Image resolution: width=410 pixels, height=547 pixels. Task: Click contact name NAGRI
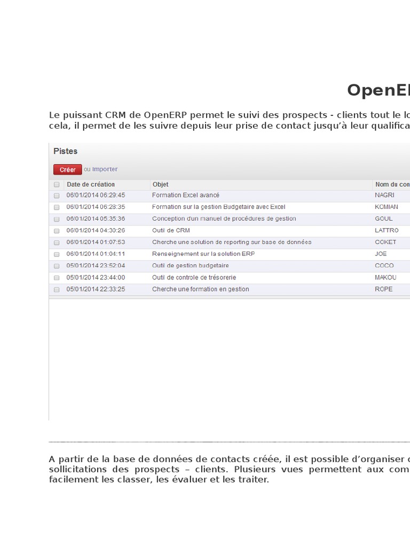[384, 195]
